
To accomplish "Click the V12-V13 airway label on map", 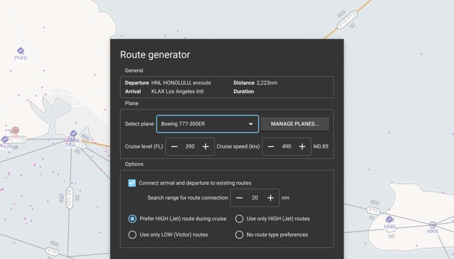I will coord(347,19).
